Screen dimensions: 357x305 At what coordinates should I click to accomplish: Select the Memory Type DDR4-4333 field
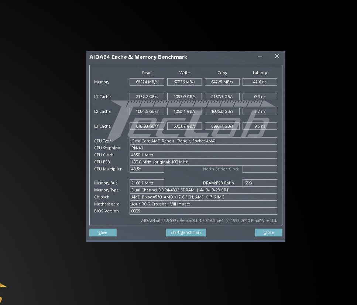[203, 190]
